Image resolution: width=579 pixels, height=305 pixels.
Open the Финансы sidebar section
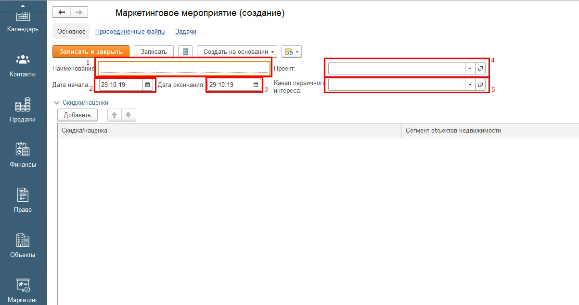point(23,155)
